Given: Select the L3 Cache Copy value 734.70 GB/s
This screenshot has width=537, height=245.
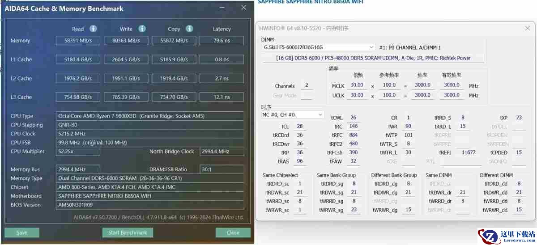Looking at the screenshot, I should click(x=174, y=97).
